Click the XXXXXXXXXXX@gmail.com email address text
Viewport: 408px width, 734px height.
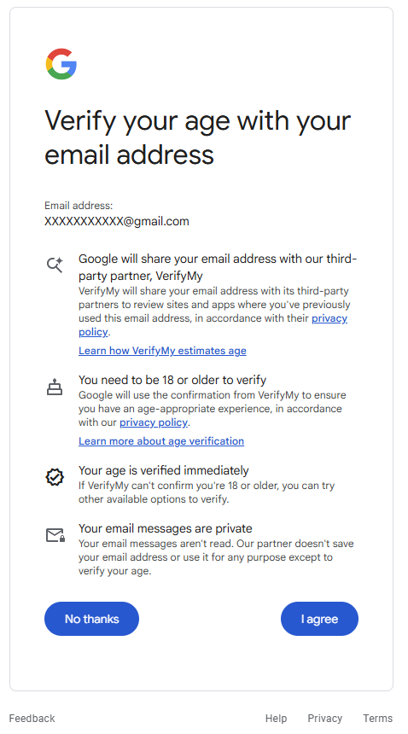point(117,221)
